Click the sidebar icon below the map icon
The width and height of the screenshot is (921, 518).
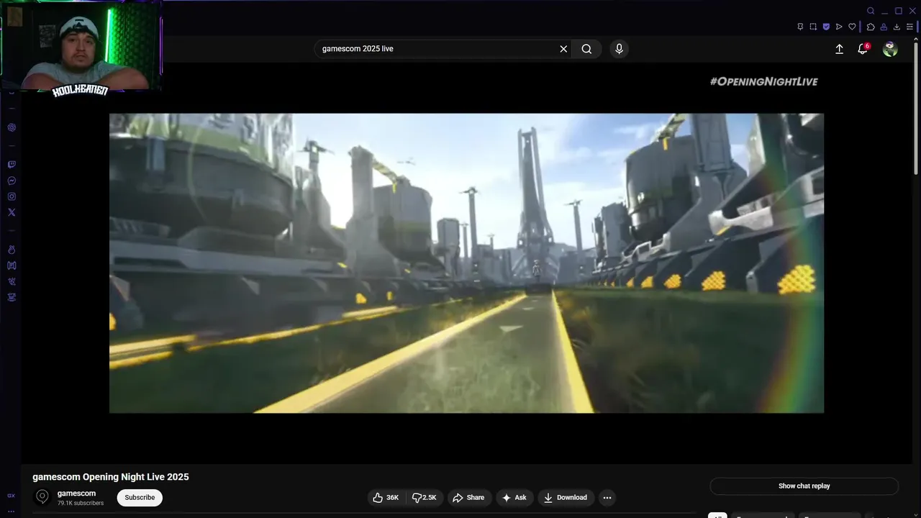(12, 281)
